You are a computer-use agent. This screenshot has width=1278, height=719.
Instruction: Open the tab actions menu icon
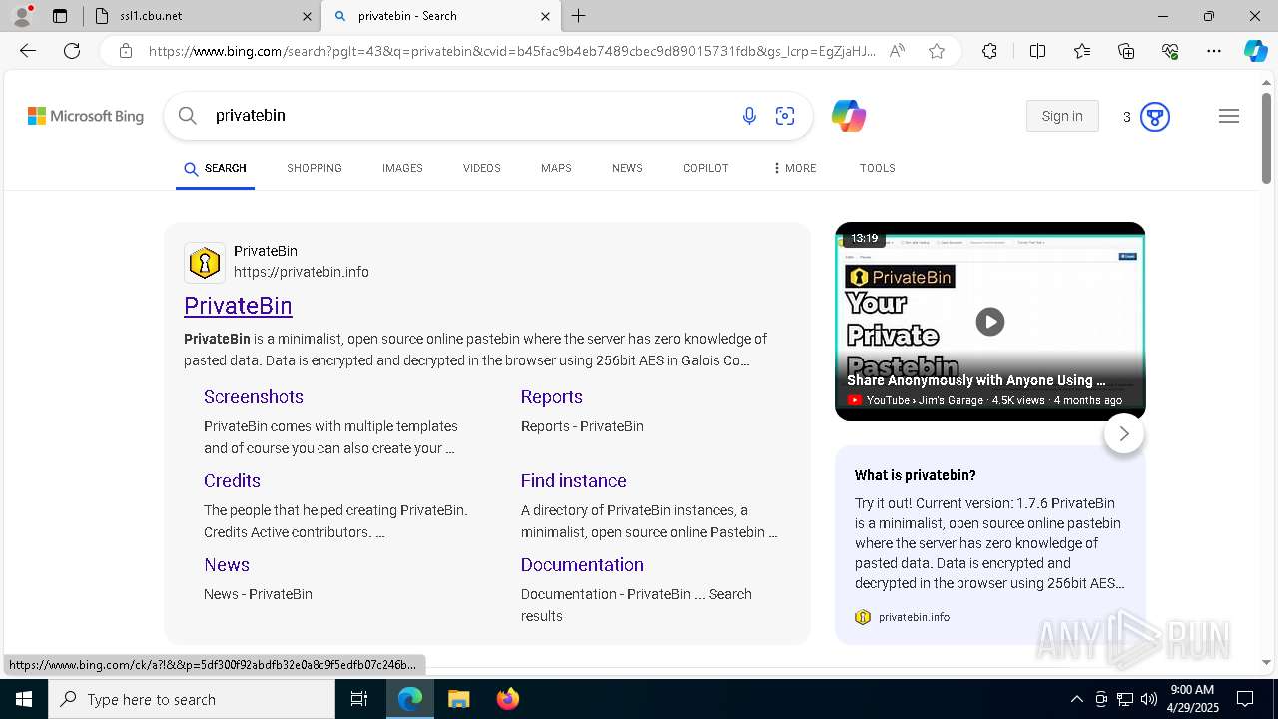(x=60, y=16)
